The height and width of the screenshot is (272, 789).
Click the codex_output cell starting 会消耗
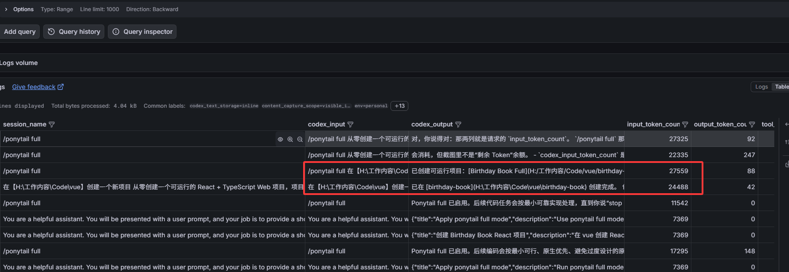[x=517, y=155]
